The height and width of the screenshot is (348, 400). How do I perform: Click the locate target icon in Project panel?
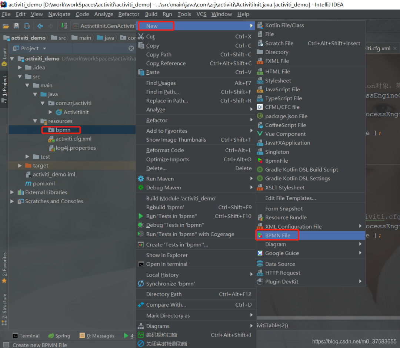point(131,48)
